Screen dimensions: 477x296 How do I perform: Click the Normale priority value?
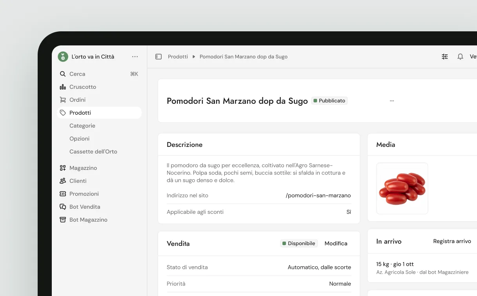pyautogui.click(x=340, y=284)
